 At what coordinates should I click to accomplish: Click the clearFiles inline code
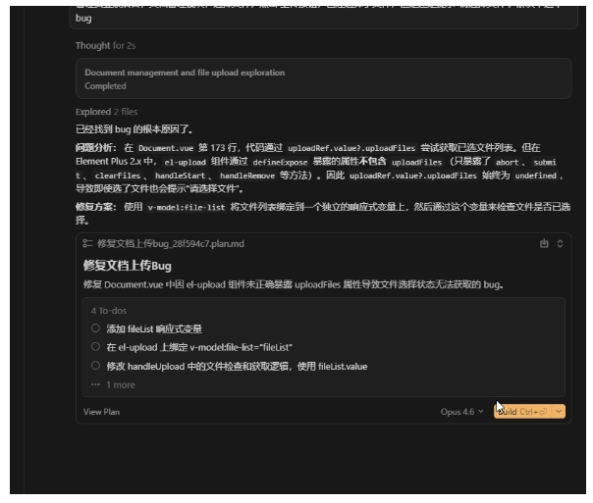tap(118, 176)
